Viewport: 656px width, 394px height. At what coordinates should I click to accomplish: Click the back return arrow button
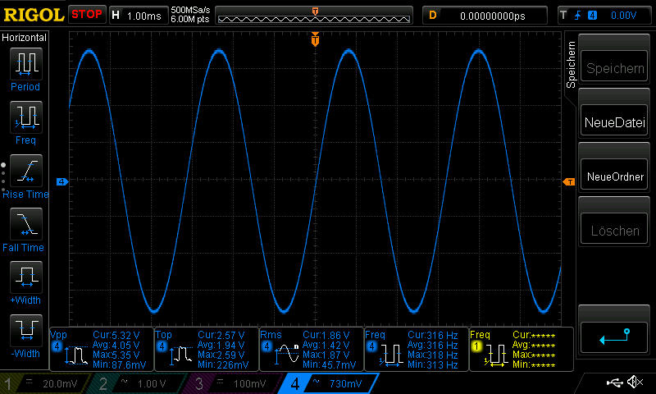(614, 337)
